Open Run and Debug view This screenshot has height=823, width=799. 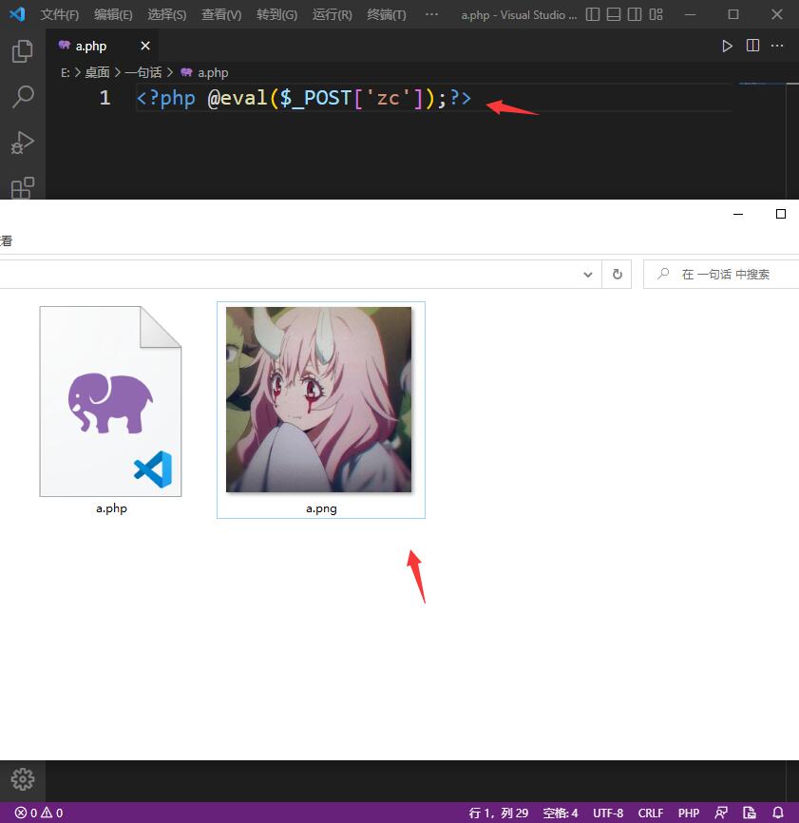(x=22, y=143)
